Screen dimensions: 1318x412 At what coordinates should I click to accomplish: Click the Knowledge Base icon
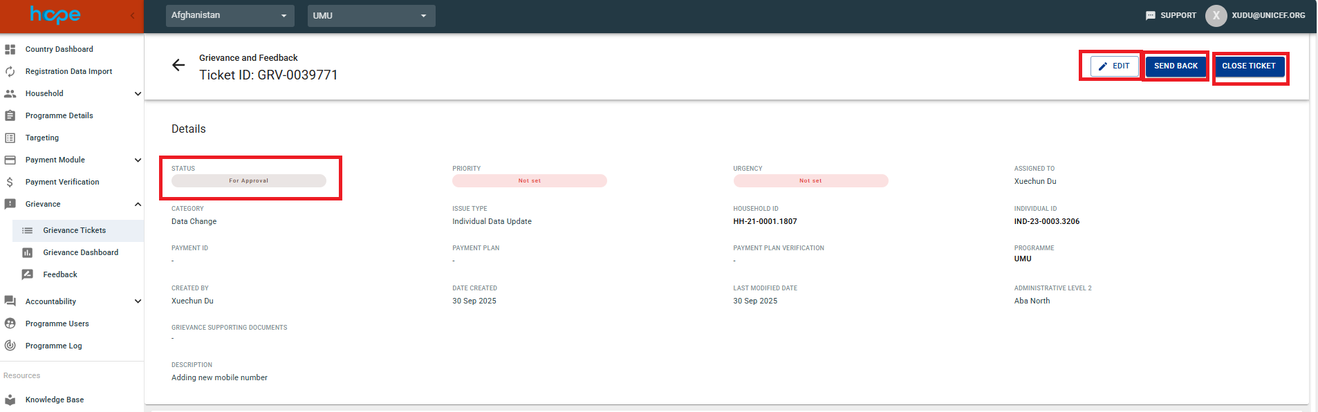tap(10, 400)
